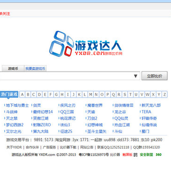Viewport: 171px width, 171px height.
Task: Open the game search dropdown arrow
Action: tap(135, 76)
